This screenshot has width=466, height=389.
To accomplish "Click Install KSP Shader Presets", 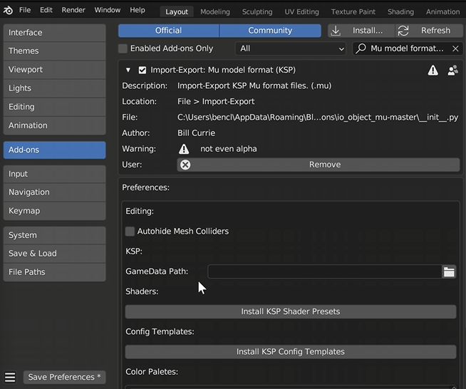I will pyautogui.click(x=290, y=311).
